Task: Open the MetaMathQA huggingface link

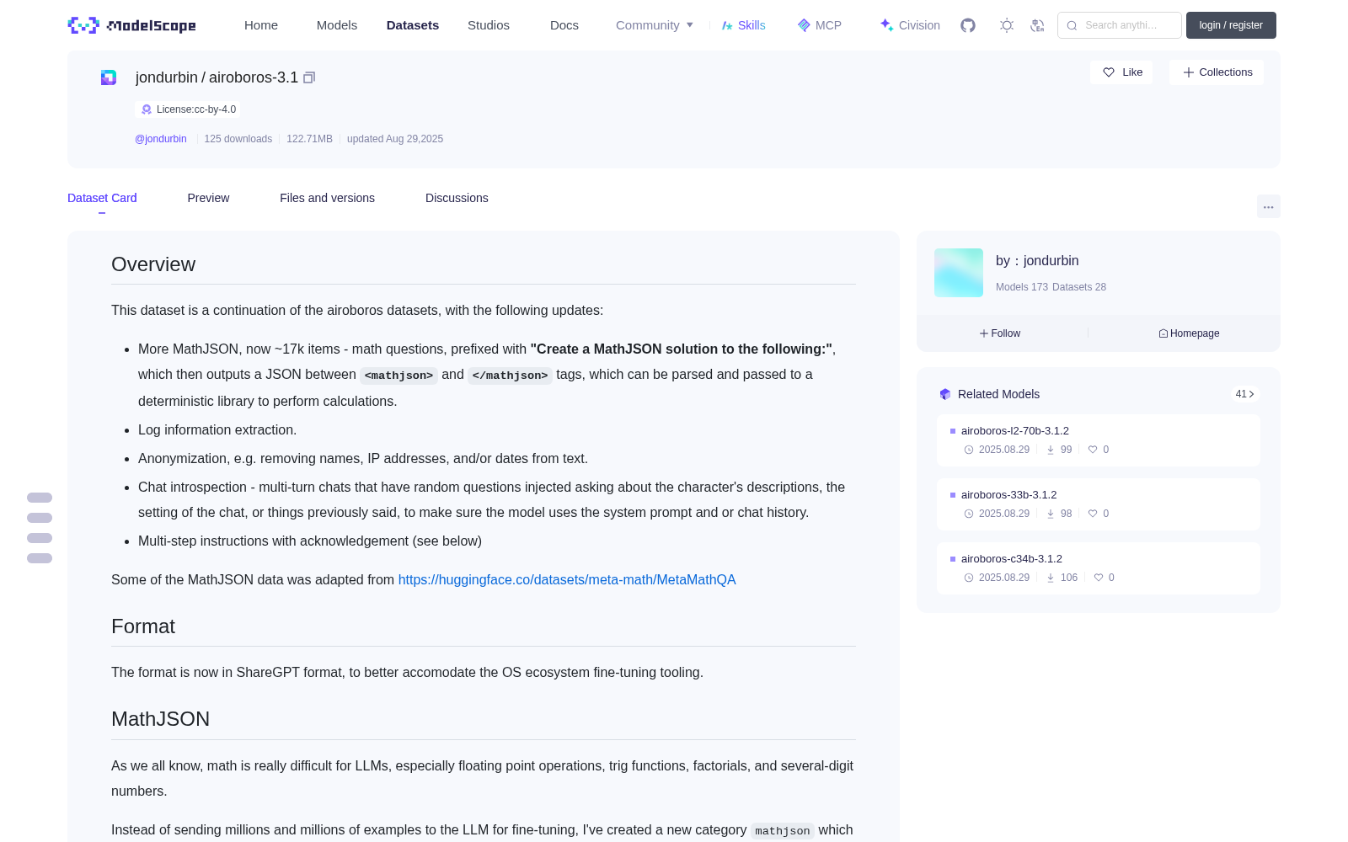Action: point(567,579)
